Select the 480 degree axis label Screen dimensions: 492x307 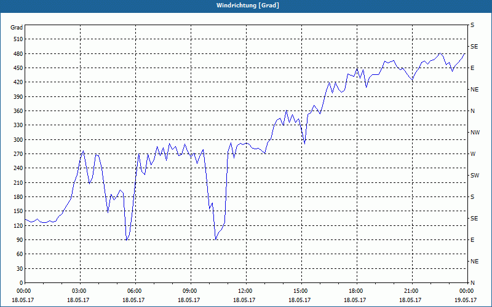tap(18, 53)
